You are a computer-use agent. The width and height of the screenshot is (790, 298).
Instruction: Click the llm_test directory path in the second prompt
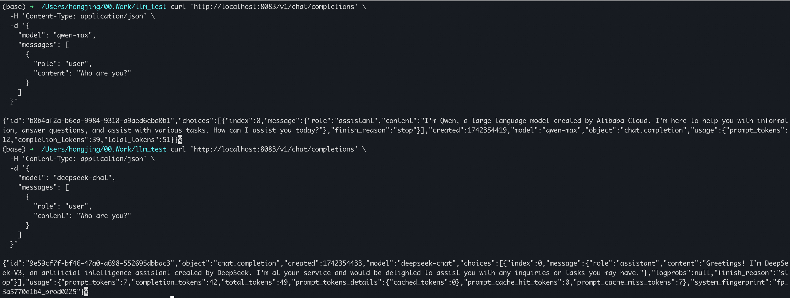104,149
